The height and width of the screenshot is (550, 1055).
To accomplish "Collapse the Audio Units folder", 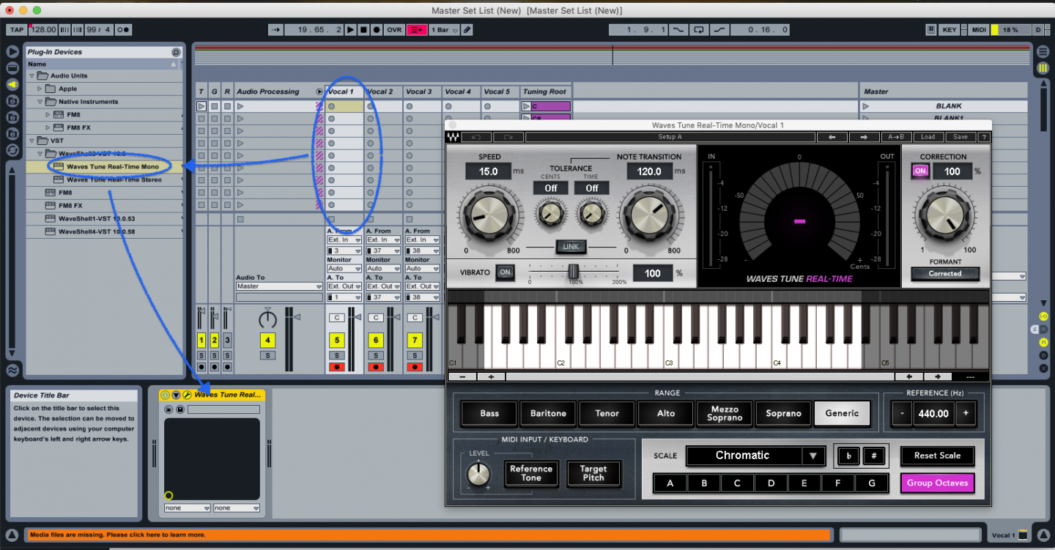I will [x=32, y=75].
